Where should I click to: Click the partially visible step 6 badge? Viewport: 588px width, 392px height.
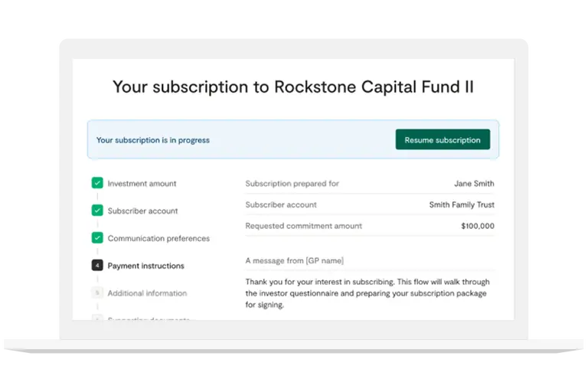[x=97, y=318]
